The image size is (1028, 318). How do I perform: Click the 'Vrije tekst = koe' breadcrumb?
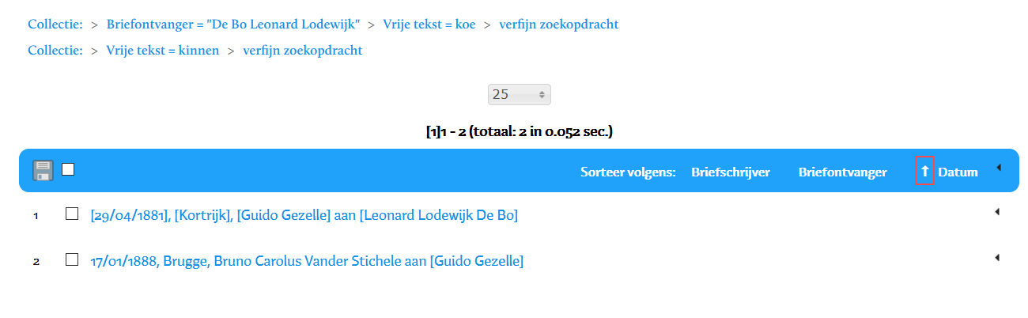coord(429,25)
